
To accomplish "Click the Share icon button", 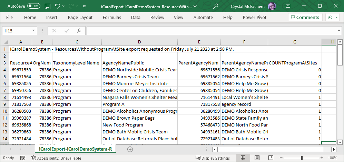I will 333,18.
